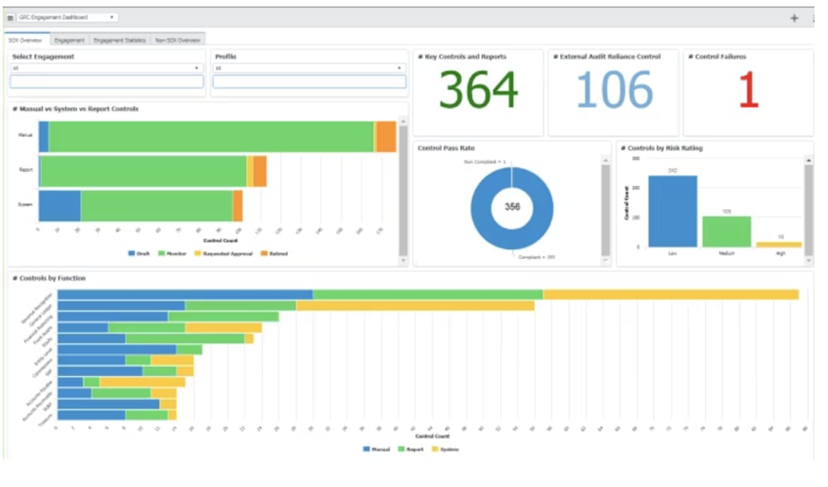Switch to the Non-SOX Overview tab
828x487 pixels.
coord(177,40)
